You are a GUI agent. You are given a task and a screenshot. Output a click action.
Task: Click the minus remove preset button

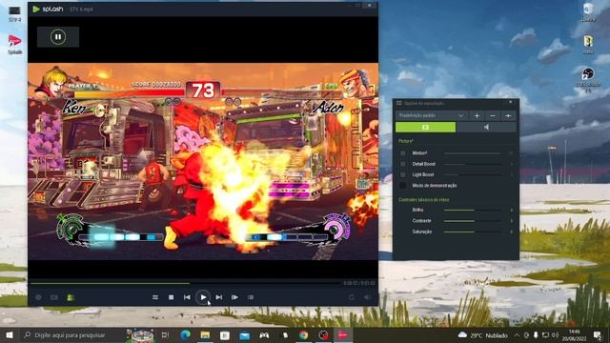[493, 115]
